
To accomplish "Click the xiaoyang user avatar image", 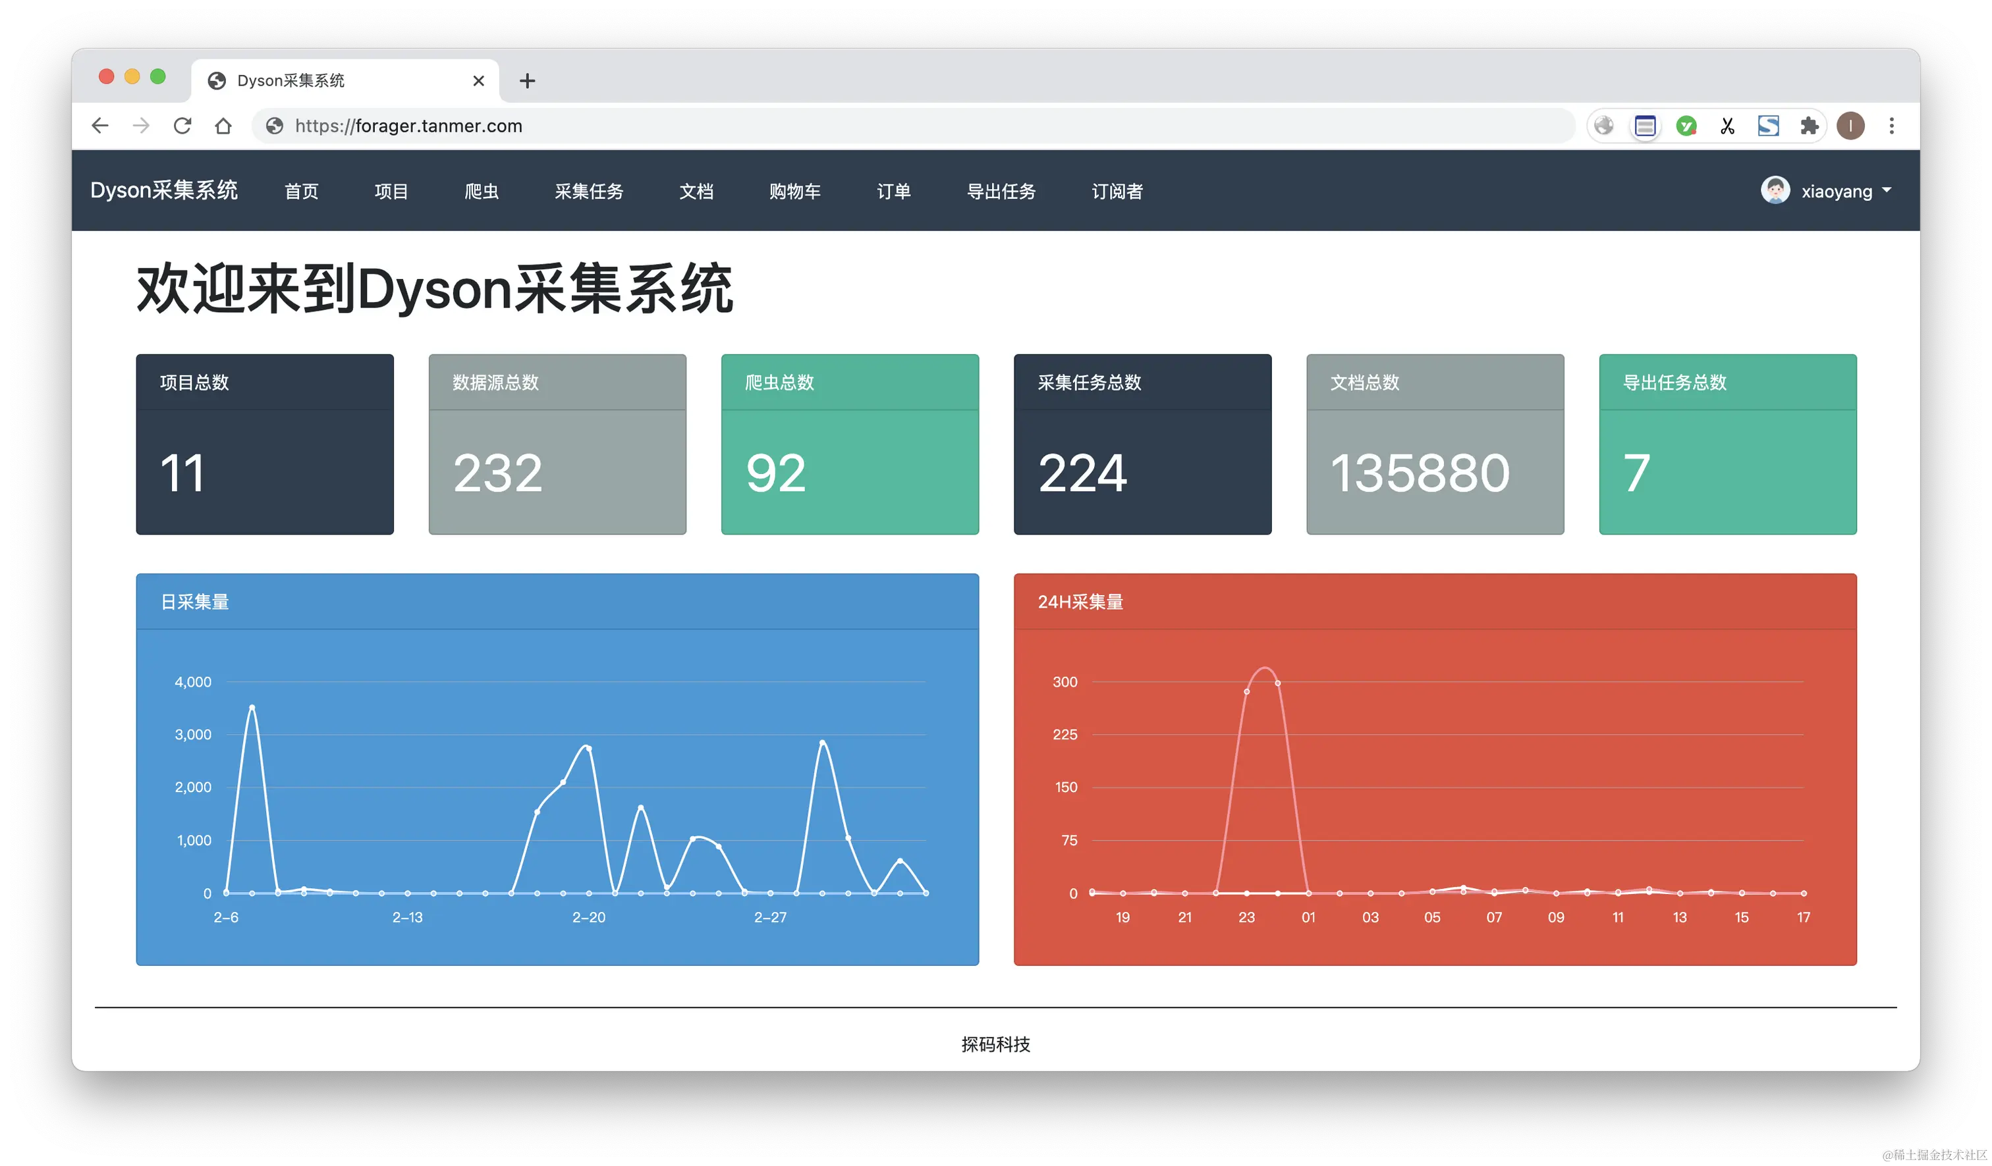I will [1775, 190].
